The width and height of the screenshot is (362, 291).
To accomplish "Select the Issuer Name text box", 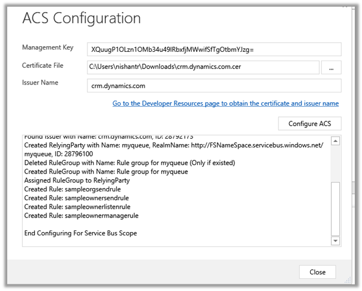I will click(x=214, y=86).
